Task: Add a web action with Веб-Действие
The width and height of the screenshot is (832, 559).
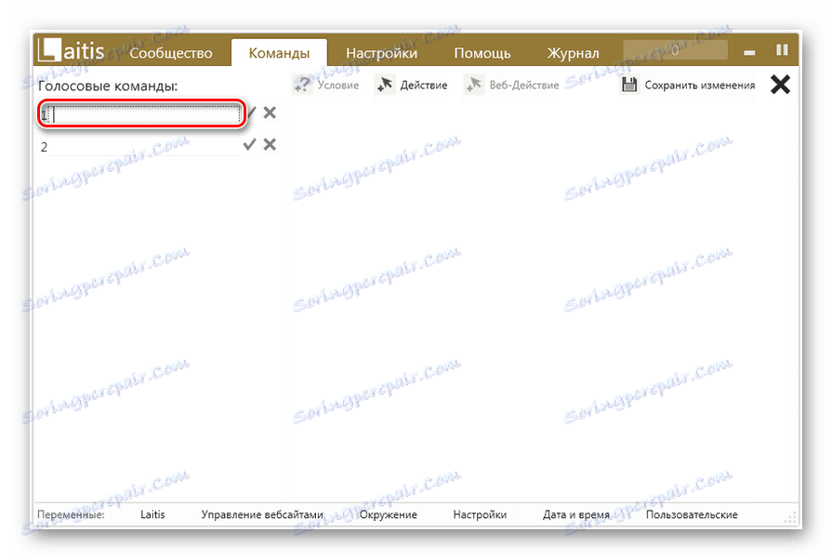Action: [x=511, y=85]
